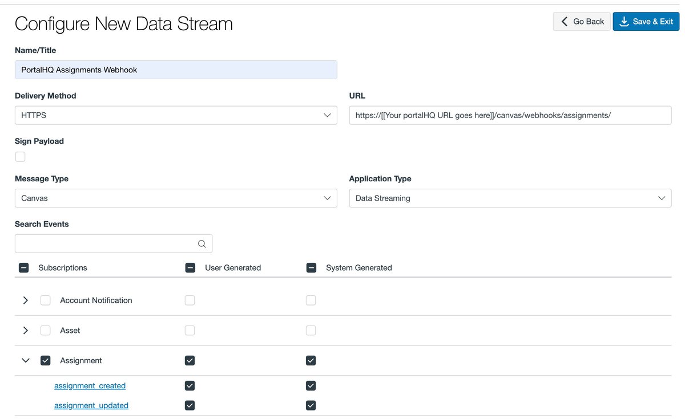Viewport: 685px width, 419px height.
Task: Click the URL input field
Action: point(510,115)
